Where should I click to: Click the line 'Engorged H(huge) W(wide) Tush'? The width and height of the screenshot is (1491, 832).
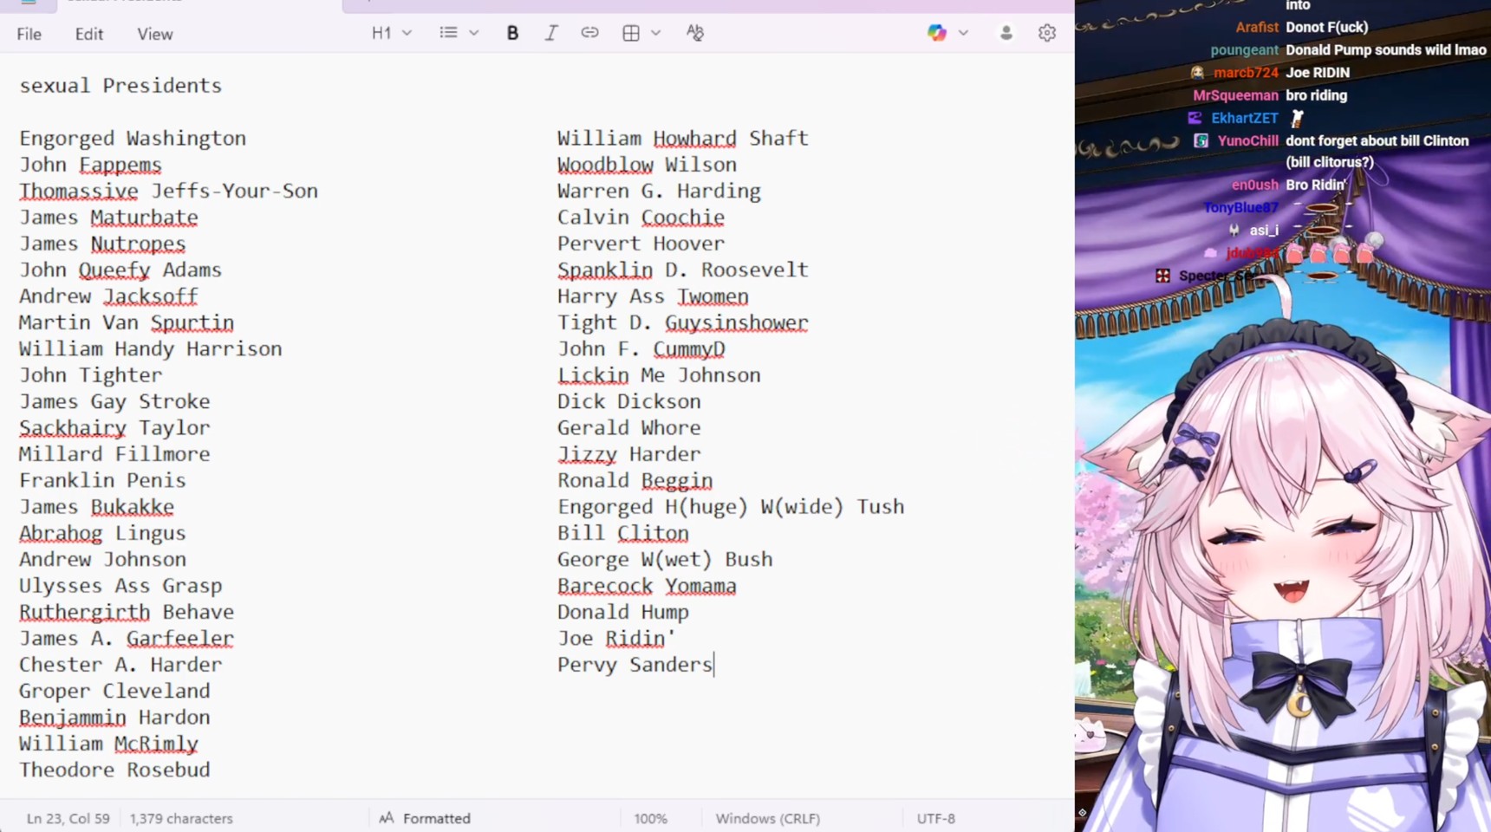click(x=731, y=507)
